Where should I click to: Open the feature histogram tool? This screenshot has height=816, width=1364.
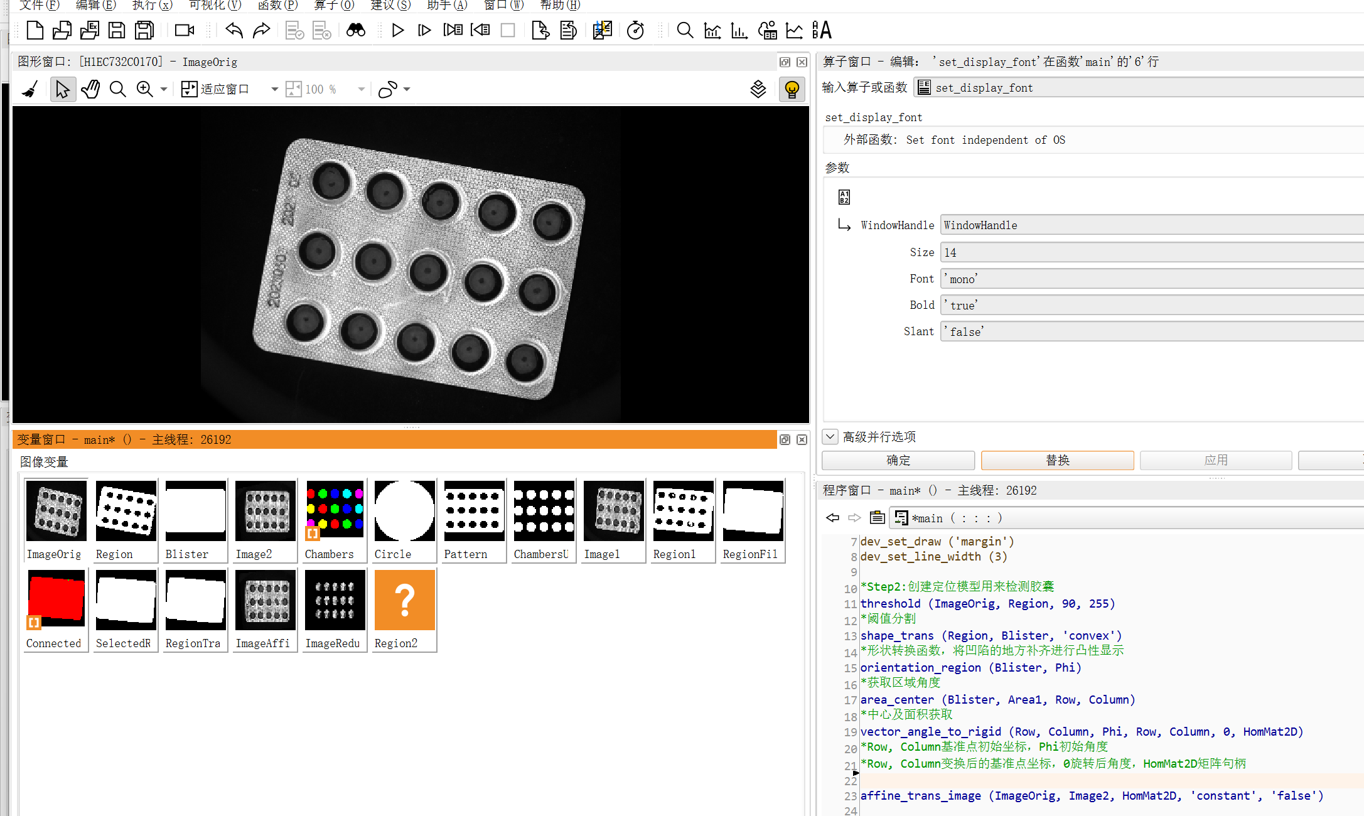point(739,30)
